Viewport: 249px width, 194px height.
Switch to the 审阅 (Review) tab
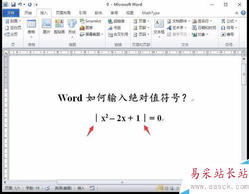tap(115, 13)
